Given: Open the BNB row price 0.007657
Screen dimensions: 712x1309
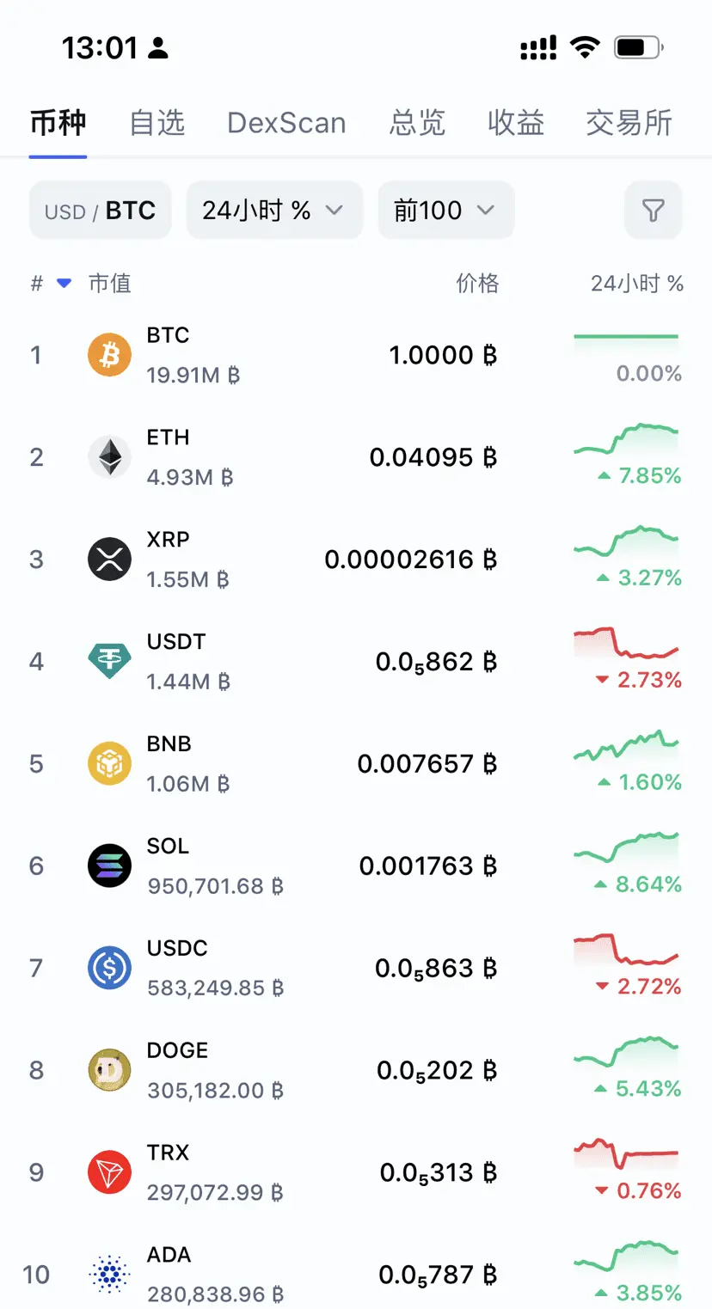Looking at the screenshot, I should (x=427, y=764).
